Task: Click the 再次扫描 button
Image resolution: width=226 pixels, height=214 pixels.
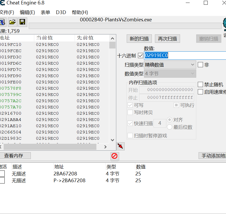Action: pyautogui.click(x=167, y=39)
